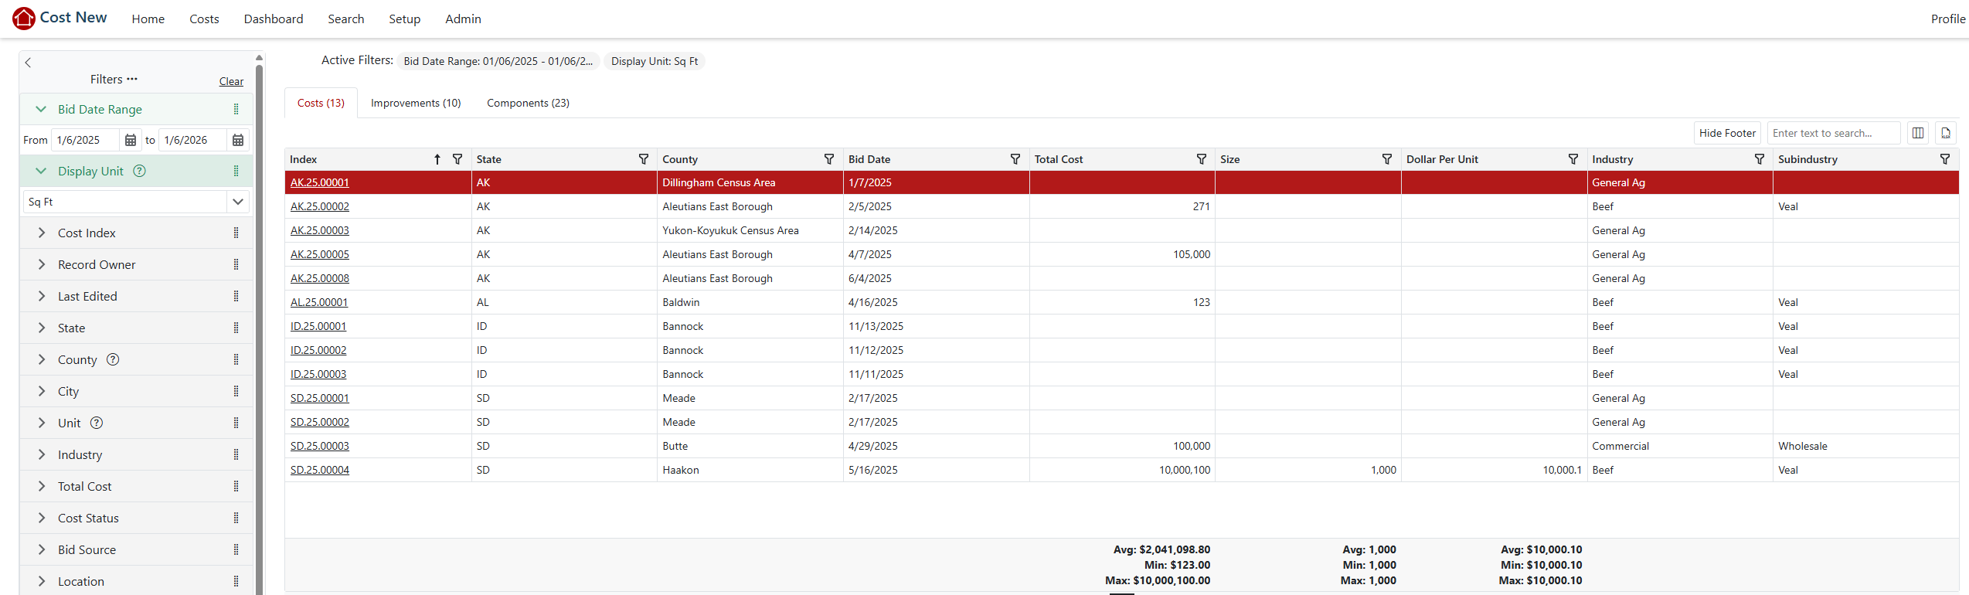Open the Dashboard menu item
Screen dimensions: 1969x595
click(x=274, y=19)
